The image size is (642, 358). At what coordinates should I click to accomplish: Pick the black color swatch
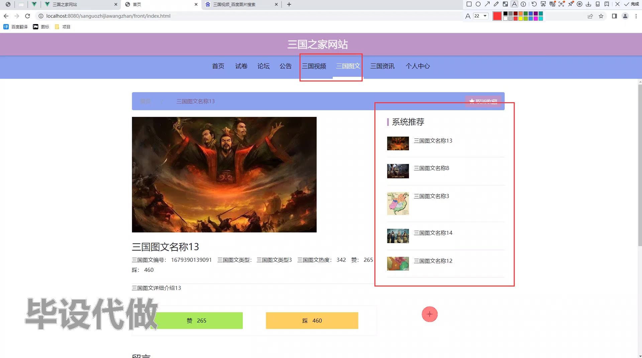click(506, 14)
